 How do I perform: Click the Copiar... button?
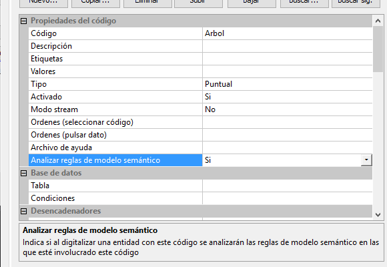95,3
